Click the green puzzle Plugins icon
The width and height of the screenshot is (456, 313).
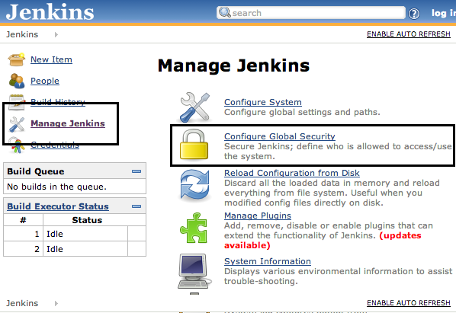(194, 228)
